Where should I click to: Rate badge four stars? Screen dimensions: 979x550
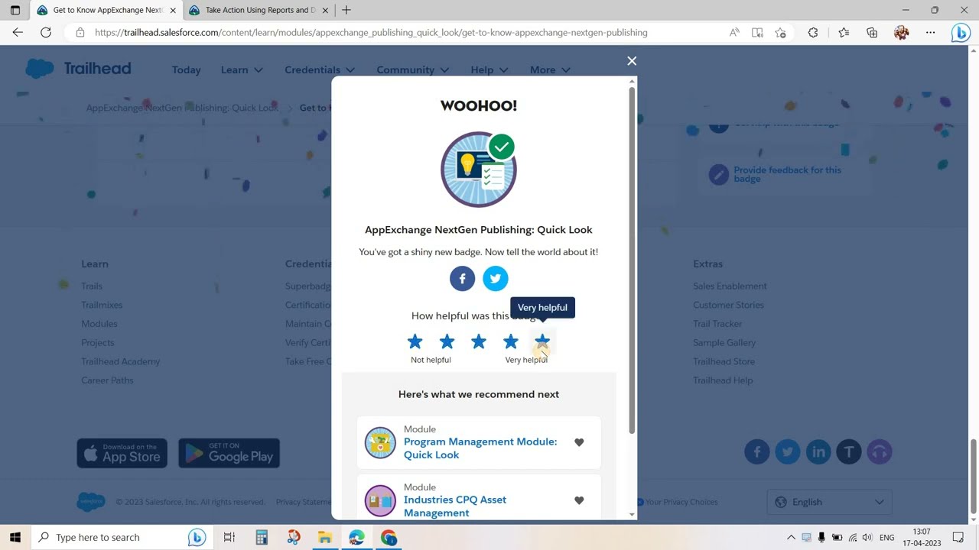[510, 341]
